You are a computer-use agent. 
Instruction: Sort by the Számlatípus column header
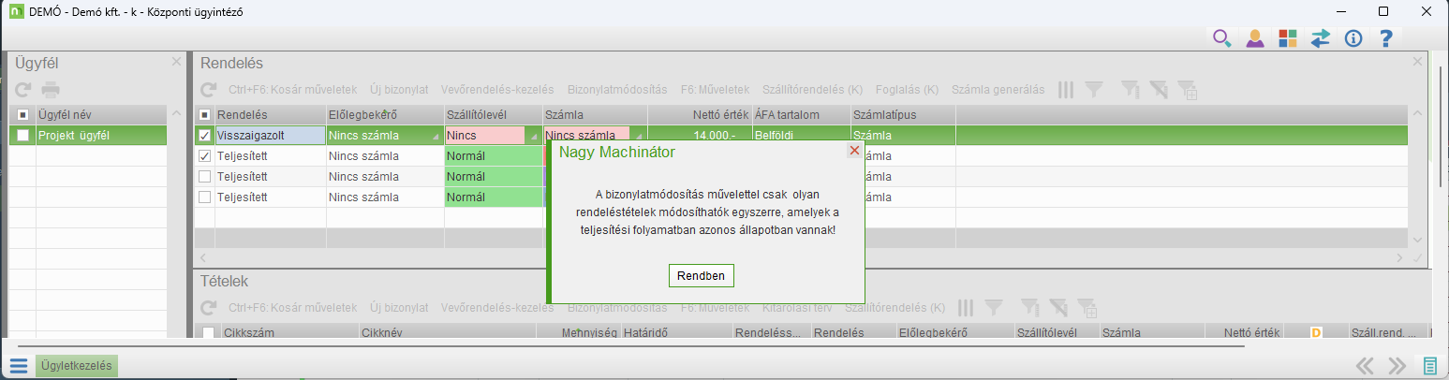[x=902, y=114]
